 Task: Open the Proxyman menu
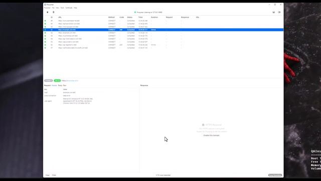(x=47, y=8)
